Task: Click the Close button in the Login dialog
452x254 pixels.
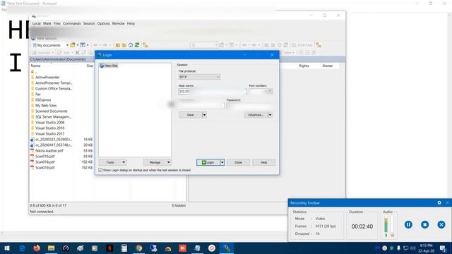Action: coord(238,162)
